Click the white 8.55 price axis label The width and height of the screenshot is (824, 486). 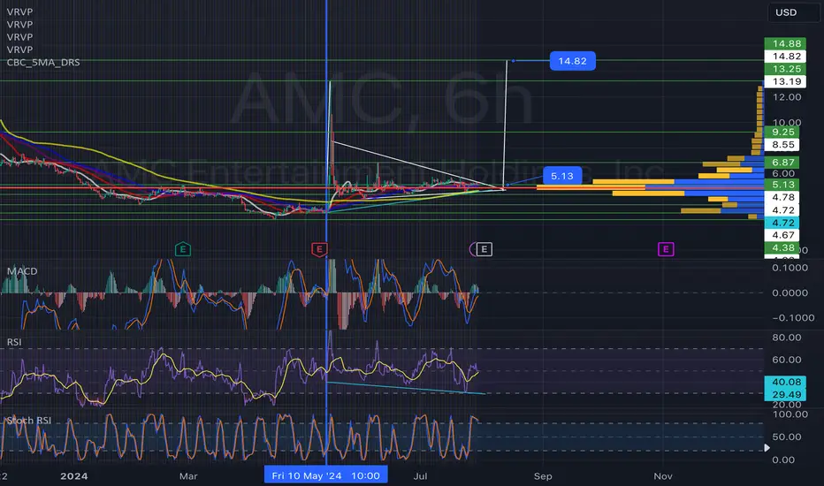(x=782, y=145)
